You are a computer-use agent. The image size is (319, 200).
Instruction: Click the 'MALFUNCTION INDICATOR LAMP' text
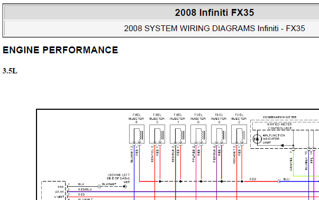pyautogui.click(x=274, y=139)
